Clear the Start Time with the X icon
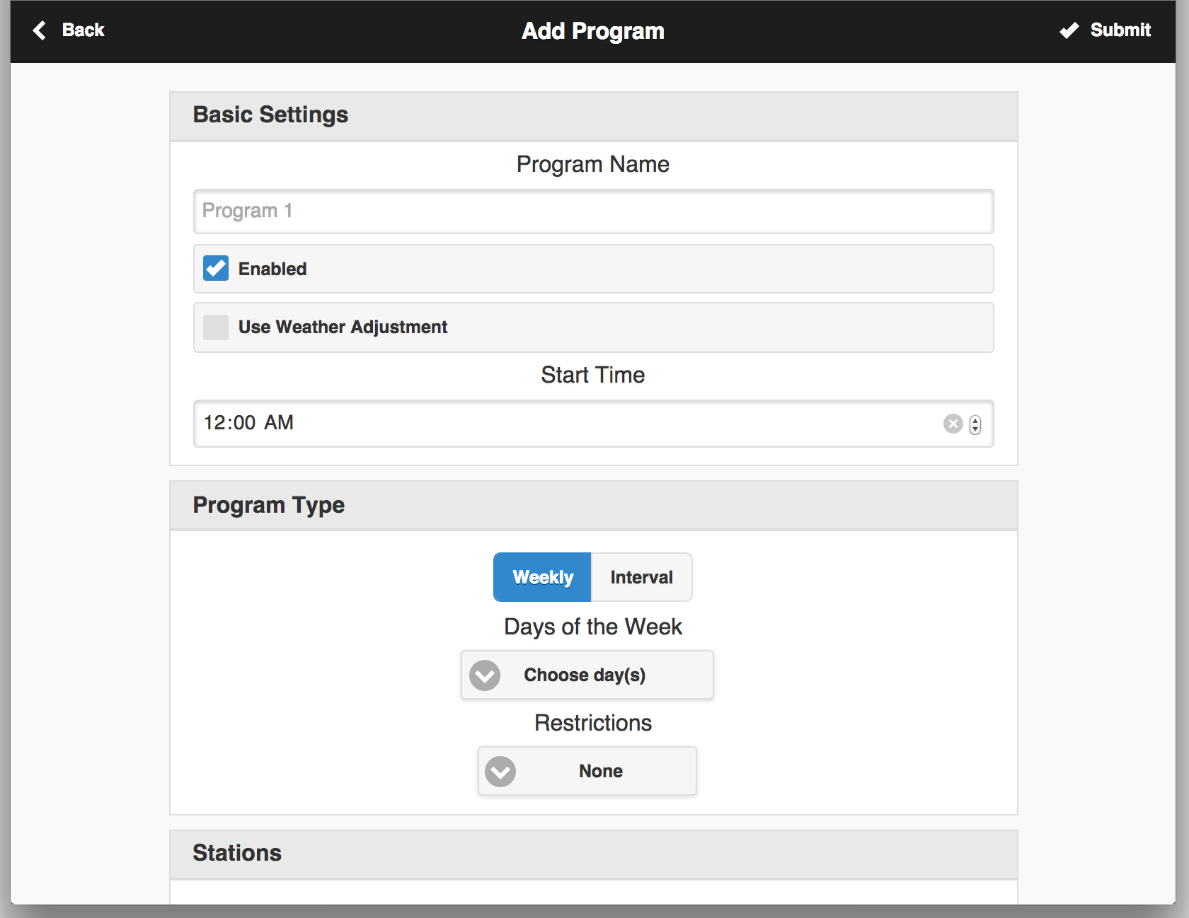Screen dimensions: 1189x918 [x=953, y=424]
